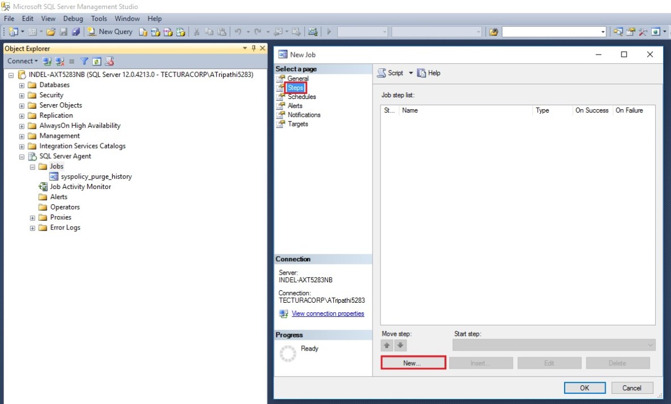Open View connection properties link
Viewport: 671px width, 404px height.
(x=328, y=314)
